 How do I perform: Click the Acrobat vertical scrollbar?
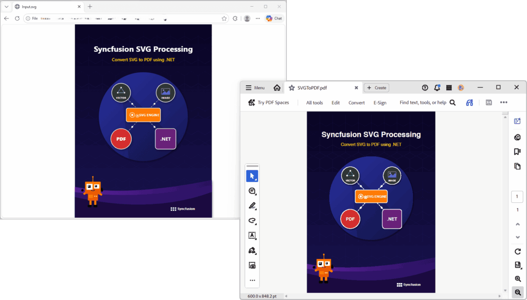pyautogui.click(x=505, y=203)
